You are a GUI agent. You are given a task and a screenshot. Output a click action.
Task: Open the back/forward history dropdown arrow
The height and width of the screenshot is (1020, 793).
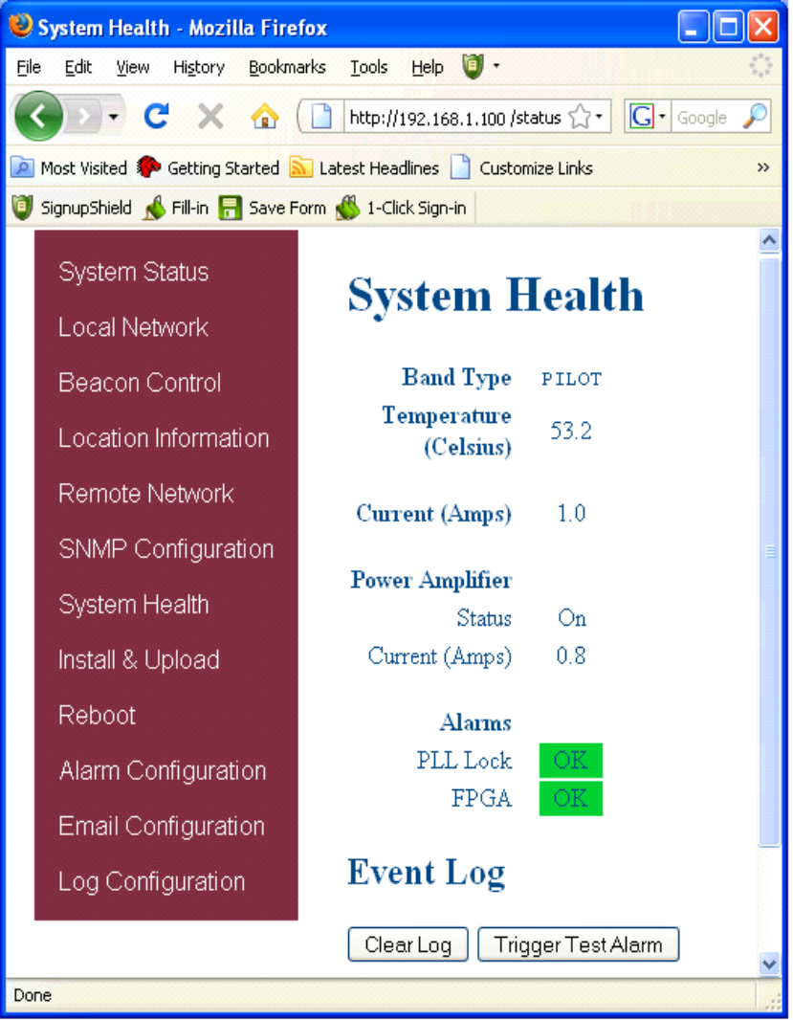[114, 118]
